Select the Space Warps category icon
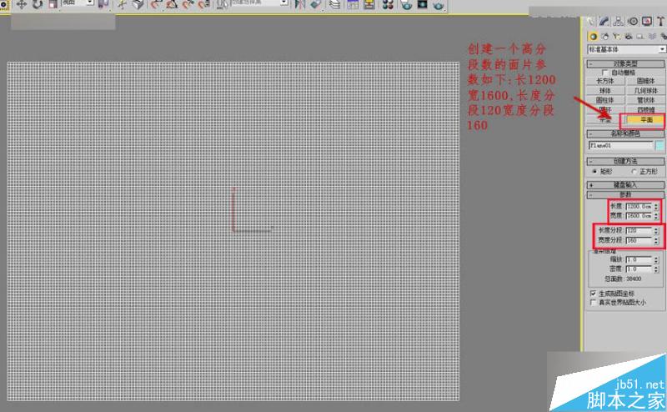The height and width of the screenshot is (412, 667). (x=652, y=37)
